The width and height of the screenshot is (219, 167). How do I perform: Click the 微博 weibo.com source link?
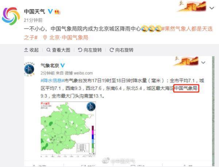coord(79,73)
